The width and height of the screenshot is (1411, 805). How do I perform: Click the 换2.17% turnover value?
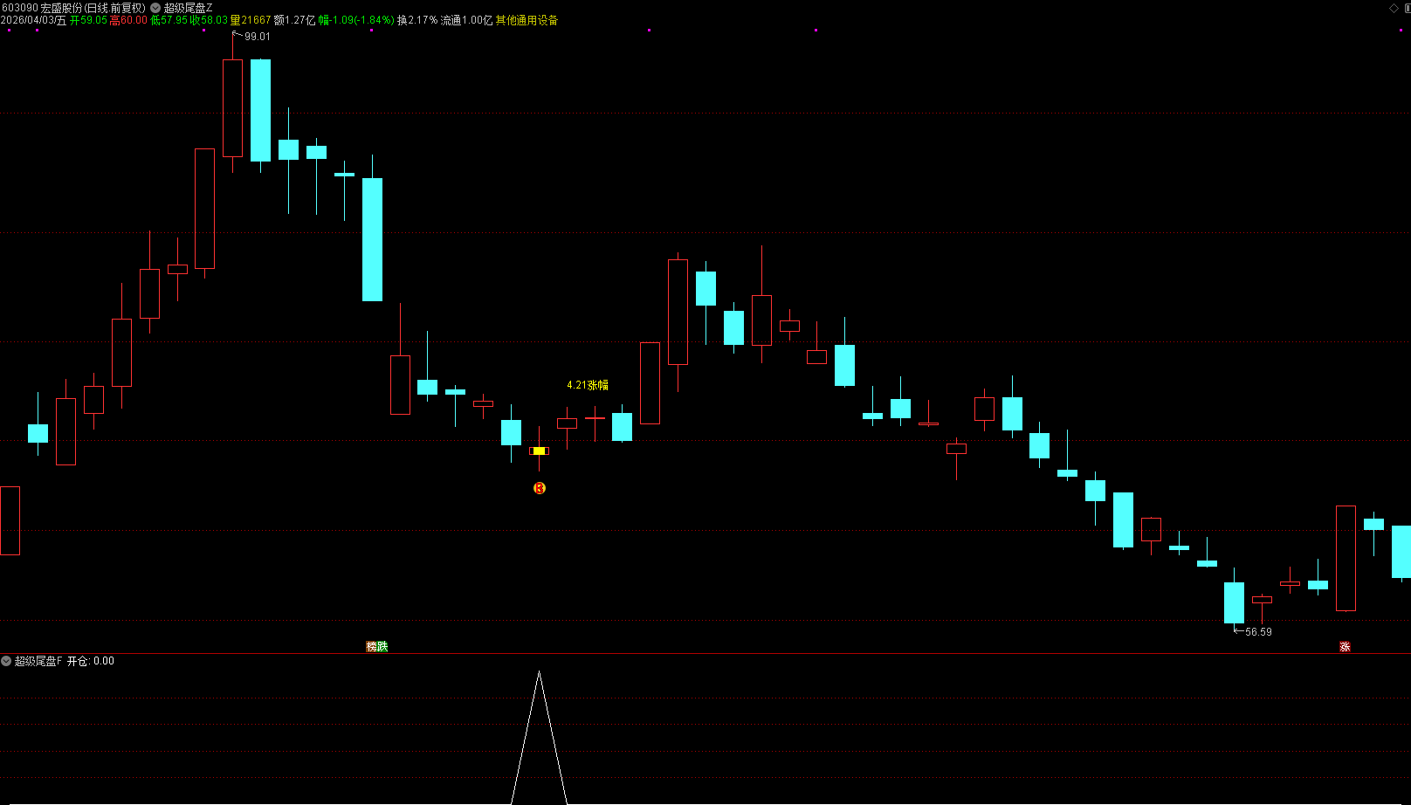pyautogui.click(x=417, y=20)
